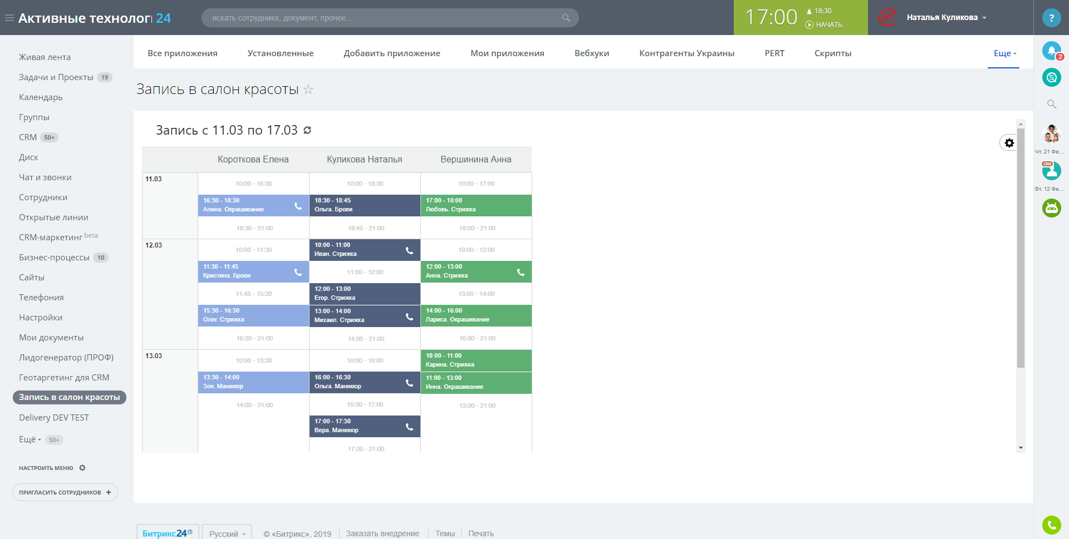Open the Скрипты tab

pyautogui.click(x=833, y=53)
